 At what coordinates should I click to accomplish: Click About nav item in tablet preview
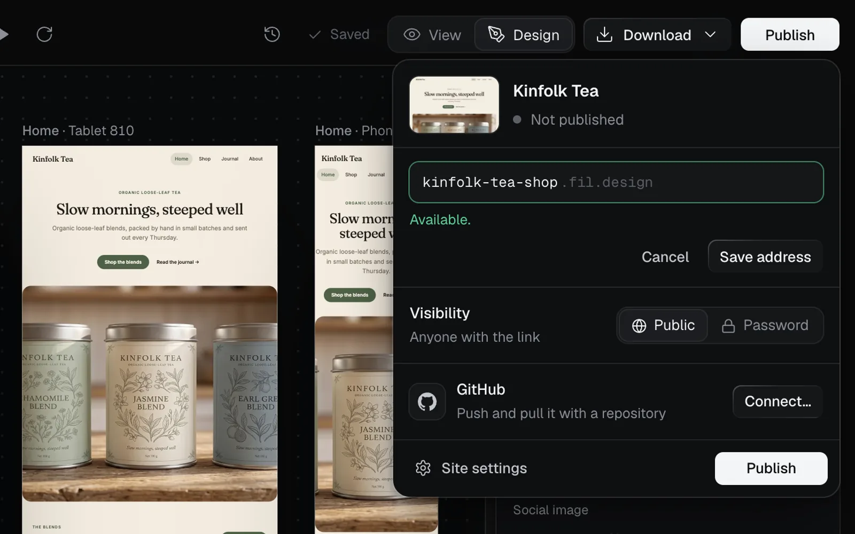256,159
